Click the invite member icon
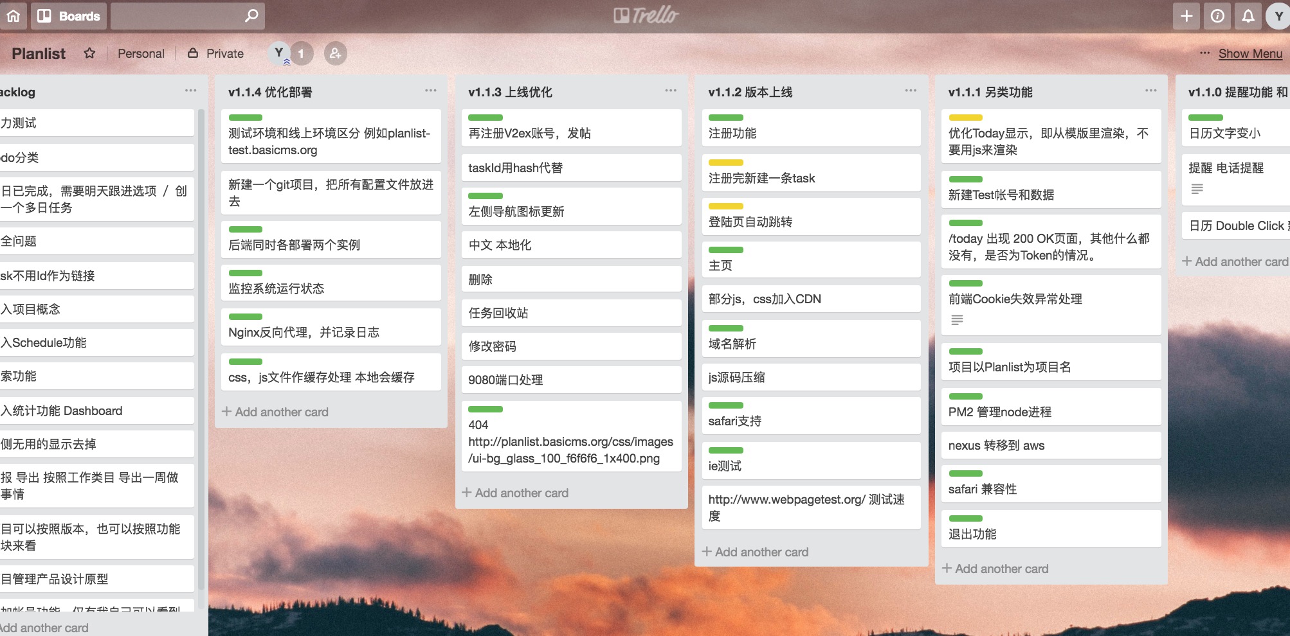Image resolution: width=1290 pixels, height=636 pixels. [x=335, y=53]
